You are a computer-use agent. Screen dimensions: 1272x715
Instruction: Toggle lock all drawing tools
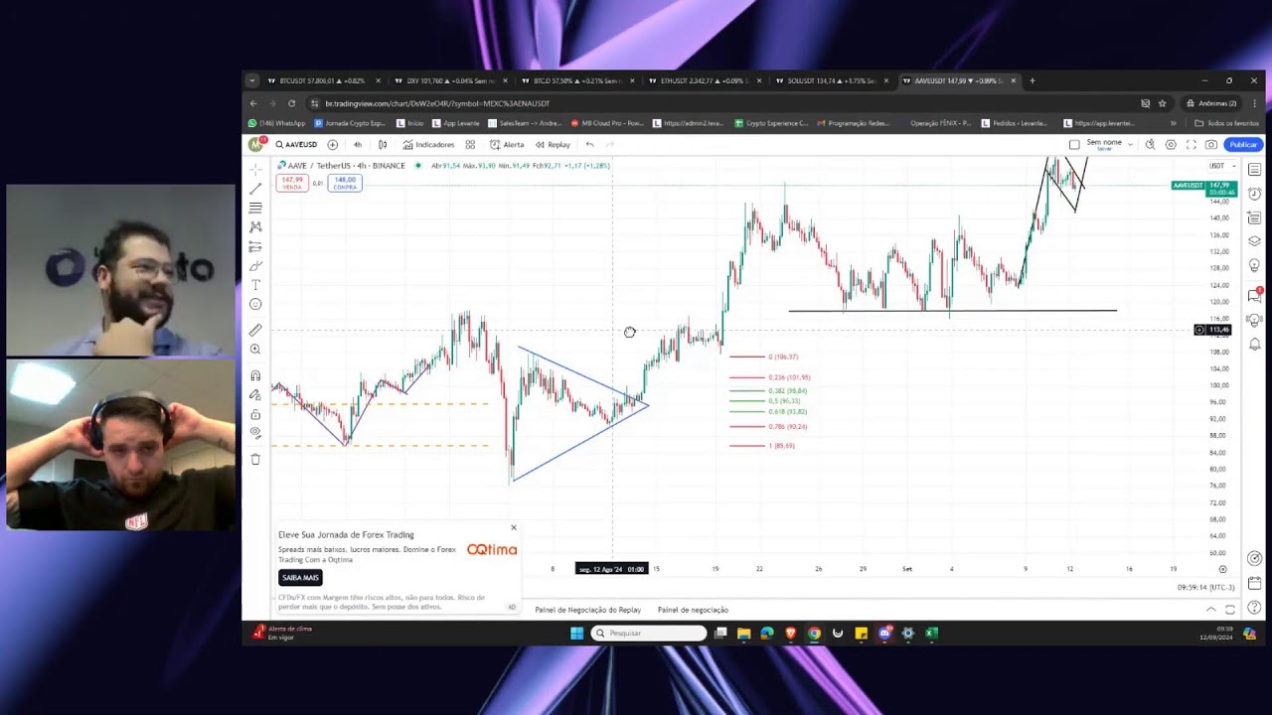(255, 414)
